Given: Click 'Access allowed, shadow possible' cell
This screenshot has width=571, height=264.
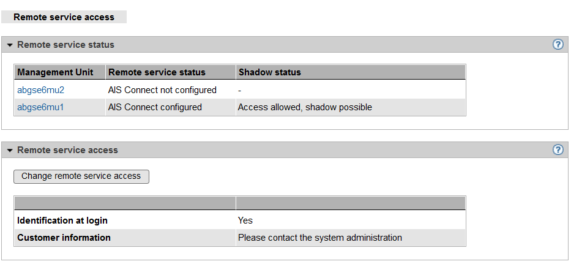Looking at the screenshot, I should tap(305, 107).
